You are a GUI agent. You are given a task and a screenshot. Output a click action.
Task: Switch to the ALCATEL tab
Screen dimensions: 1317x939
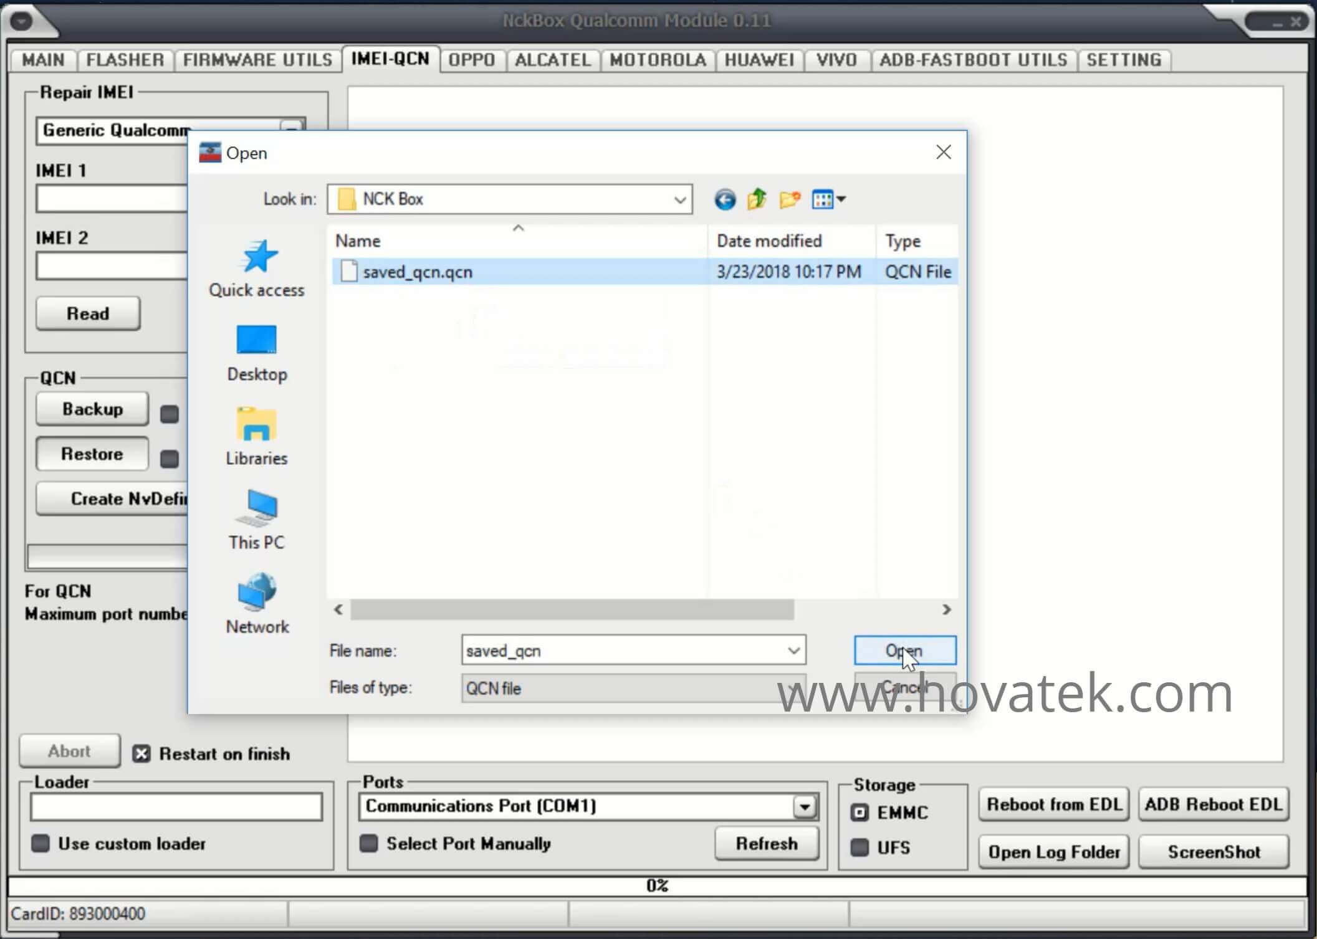(553, 60)
